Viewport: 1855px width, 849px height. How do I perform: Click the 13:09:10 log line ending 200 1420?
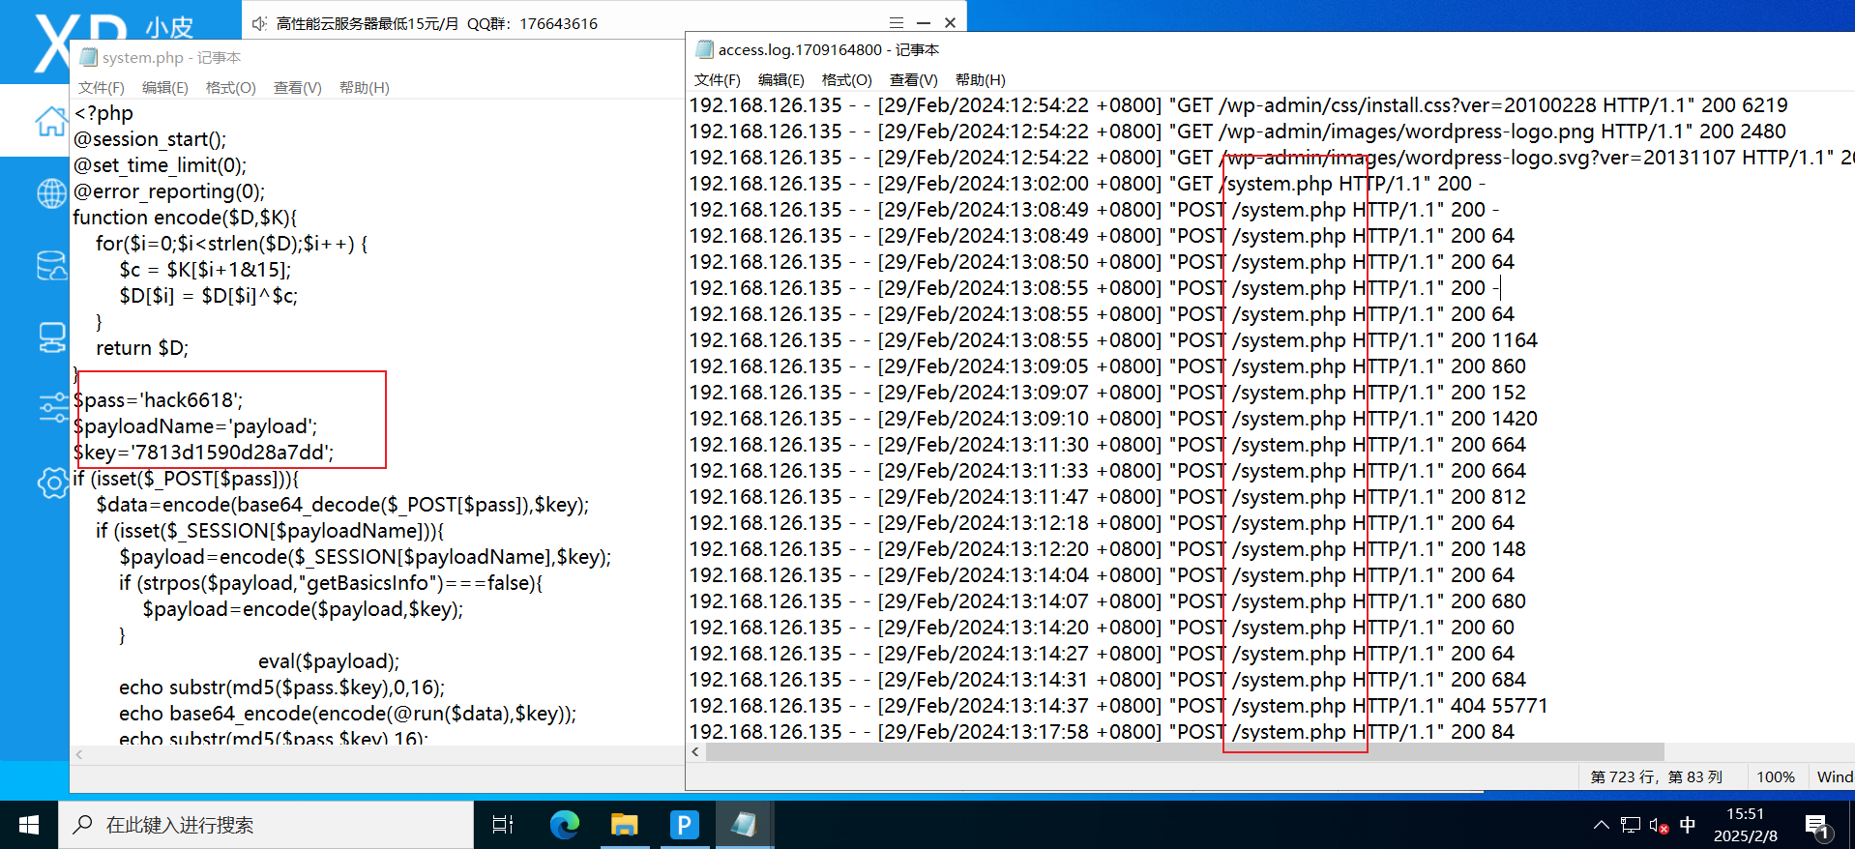(1112, 419)
